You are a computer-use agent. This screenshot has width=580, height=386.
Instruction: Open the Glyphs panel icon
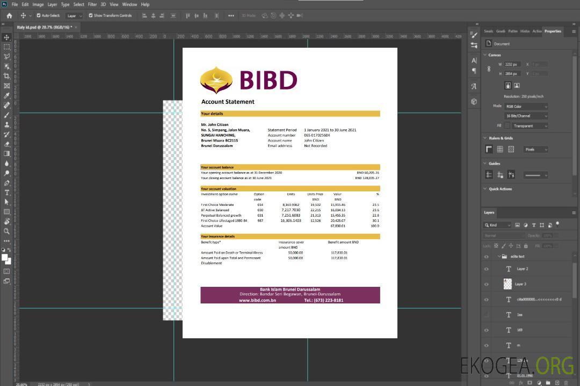tap(474, 86)
